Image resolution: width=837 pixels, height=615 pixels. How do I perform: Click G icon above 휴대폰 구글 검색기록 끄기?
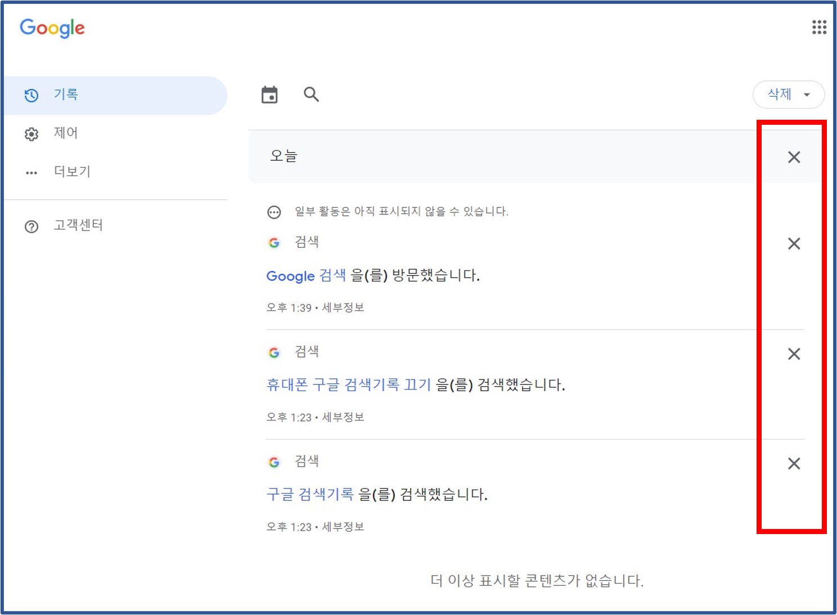(274, 352)
